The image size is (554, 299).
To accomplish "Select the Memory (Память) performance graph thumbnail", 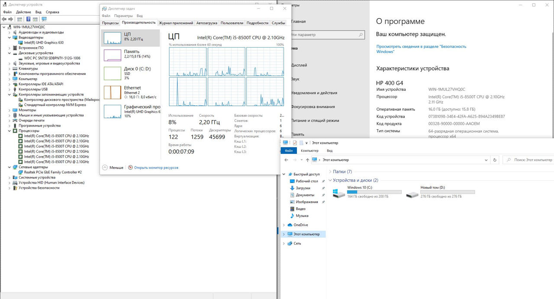I will tap(112, 54).
